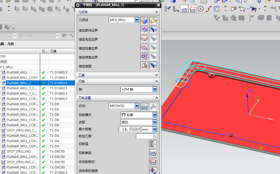Select the floor plane icon for 指定底面
The image size is (280, 174).
pyautogui.click(x=144, y=66)
